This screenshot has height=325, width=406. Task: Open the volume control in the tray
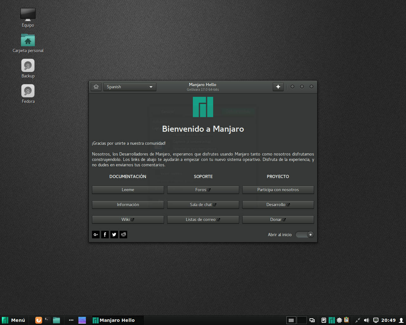(366, 320)
